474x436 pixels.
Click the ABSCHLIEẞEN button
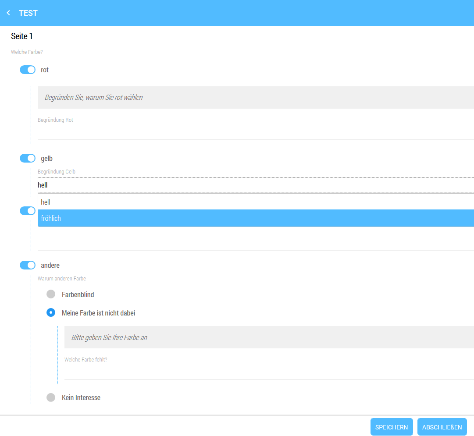(x=442, y=427)
